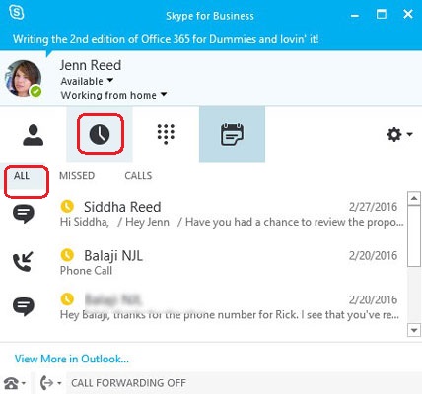Open the Available status dropdown
The image size is (422, 394).
87,81
